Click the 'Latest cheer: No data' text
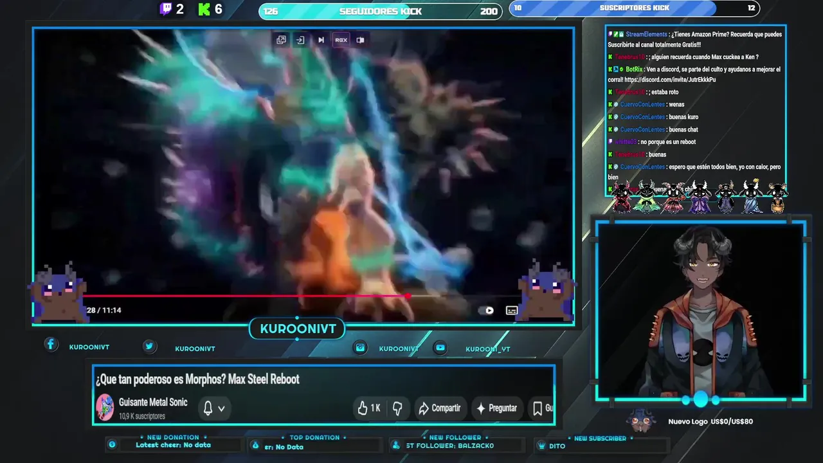Image resolution: width=823 pixels, height=463 pixels. [x=173, y=445]
